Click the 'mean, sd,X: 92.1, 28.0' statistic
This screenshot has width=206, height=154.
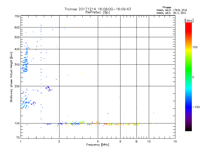point(171,13)
